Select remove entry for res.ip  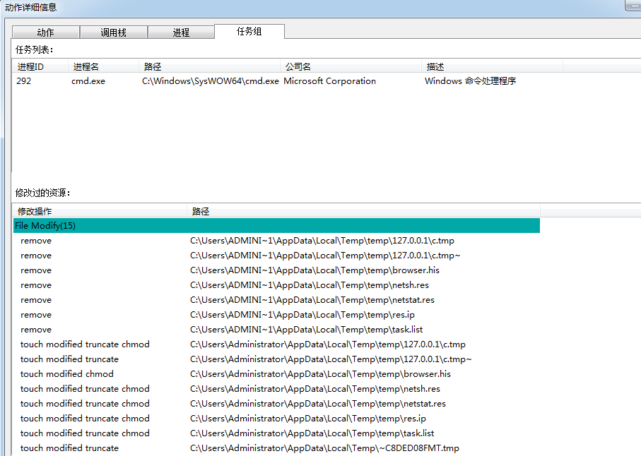(x=36, y=315)
